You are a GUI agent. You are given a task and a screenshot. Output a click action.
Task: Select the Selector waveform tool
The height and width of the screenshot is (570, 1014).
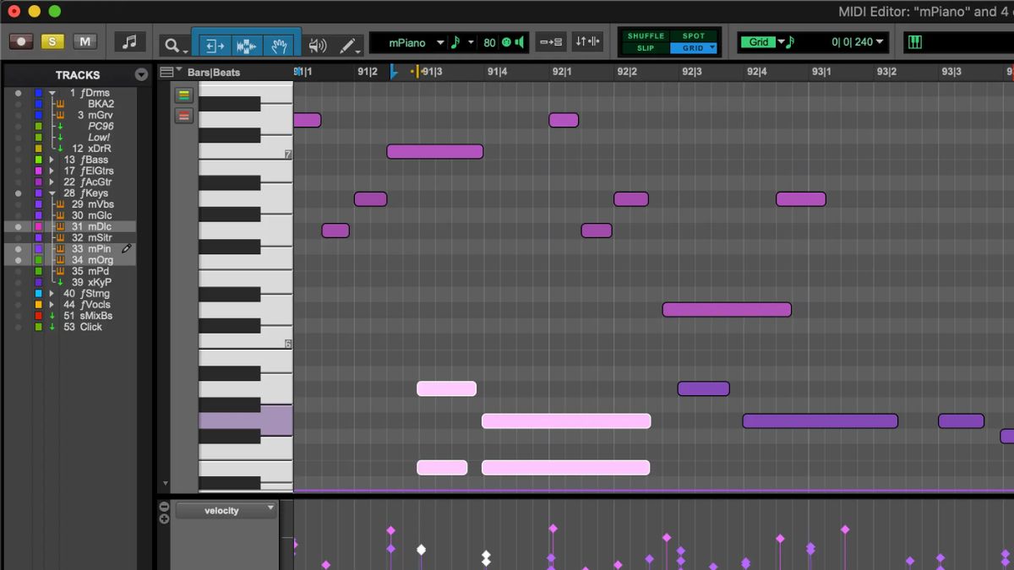(x=246, y=45)
